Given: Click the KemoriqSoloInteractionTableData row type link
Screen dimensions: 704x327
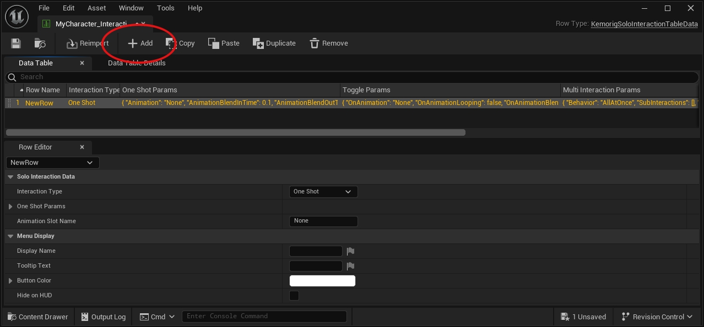Looking at the screenshot, I should tap(644, 24).
